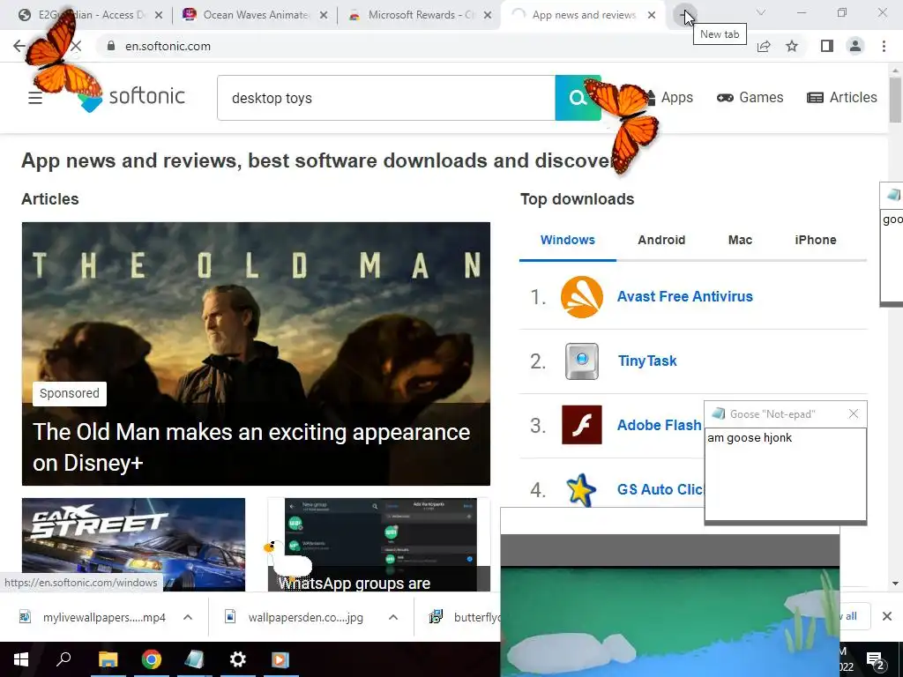
Task: Open the Chrome profile avatar
Action: (855, 46)
